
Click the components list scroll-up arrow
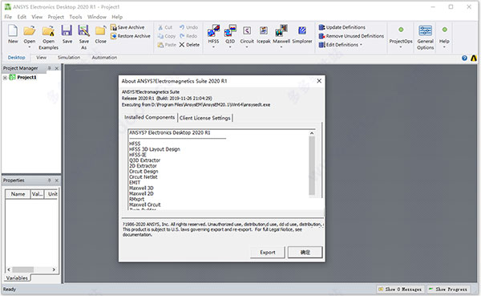tap(312, 133)
